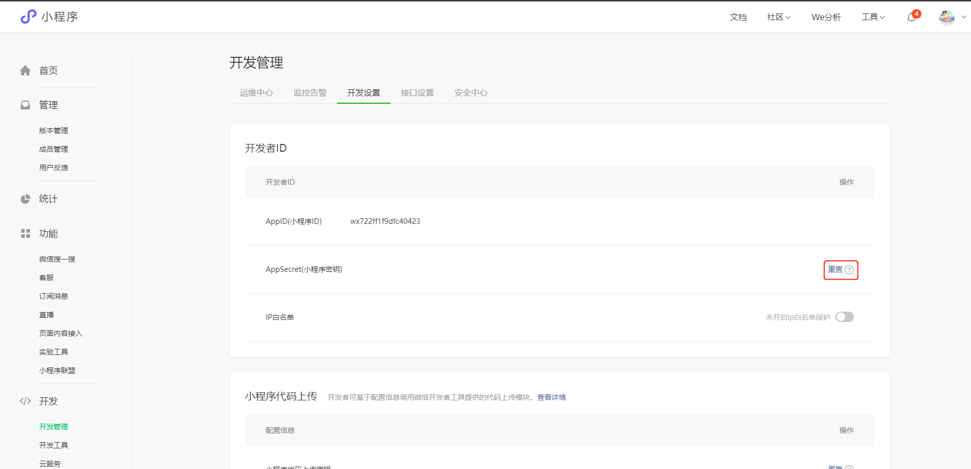This screenshot has width=971, height=469.
Task: Switch to the 安全中心 tab
Action: (471, 92)
